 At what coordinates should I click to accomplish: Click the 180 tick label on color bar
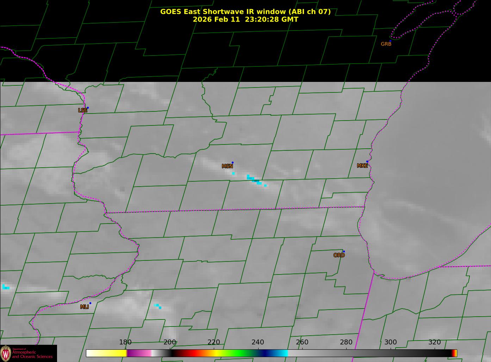[x=125, y=342]
